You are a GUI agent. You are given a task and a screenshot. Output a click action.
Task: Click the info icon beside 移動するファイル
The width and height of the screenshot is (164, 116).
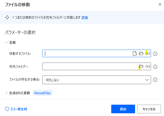[155, 54]
